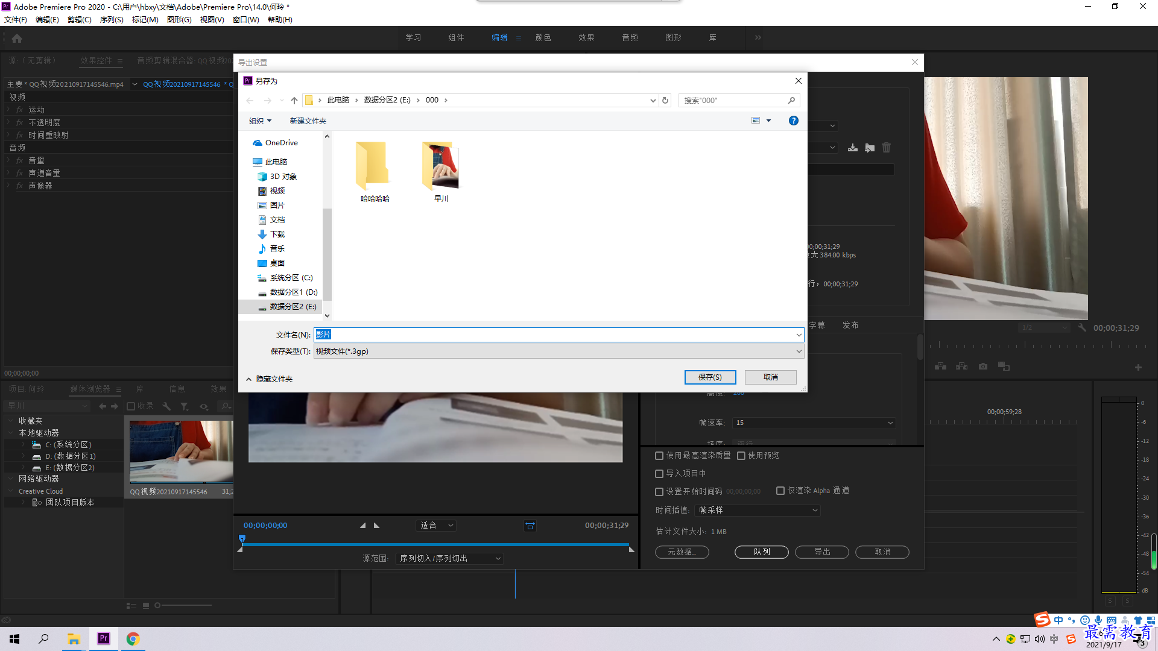Select the 哈哈哈哈 folder
Screen dimensions: 1158x651
[x=375, y=172]
